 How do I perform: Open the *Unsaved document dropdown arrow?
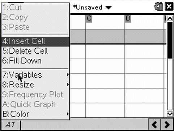click(x=109, y=8)
